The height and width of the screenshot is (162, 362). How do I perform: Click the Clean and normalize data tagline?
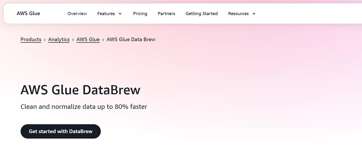(84, 107)
